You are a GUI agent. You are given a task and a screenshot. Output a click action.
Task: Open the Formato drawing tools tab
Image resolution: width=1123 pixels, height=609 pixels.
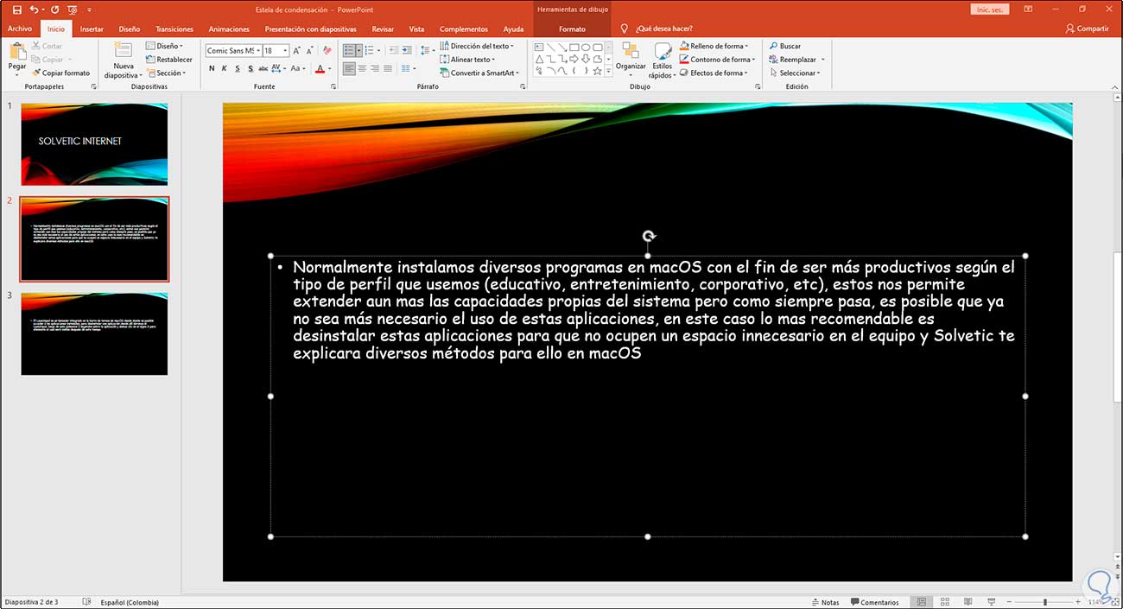point(572,29)
